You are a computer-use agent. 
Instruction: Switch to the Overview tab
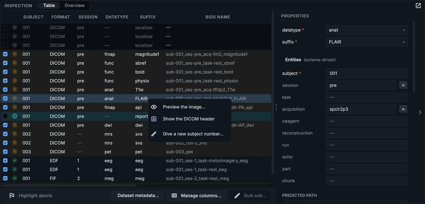pos(74,5)
